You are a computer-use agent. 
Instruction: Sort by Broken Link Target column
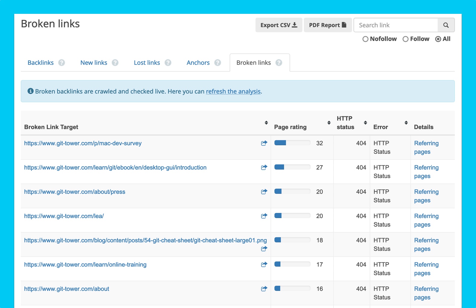266,123
